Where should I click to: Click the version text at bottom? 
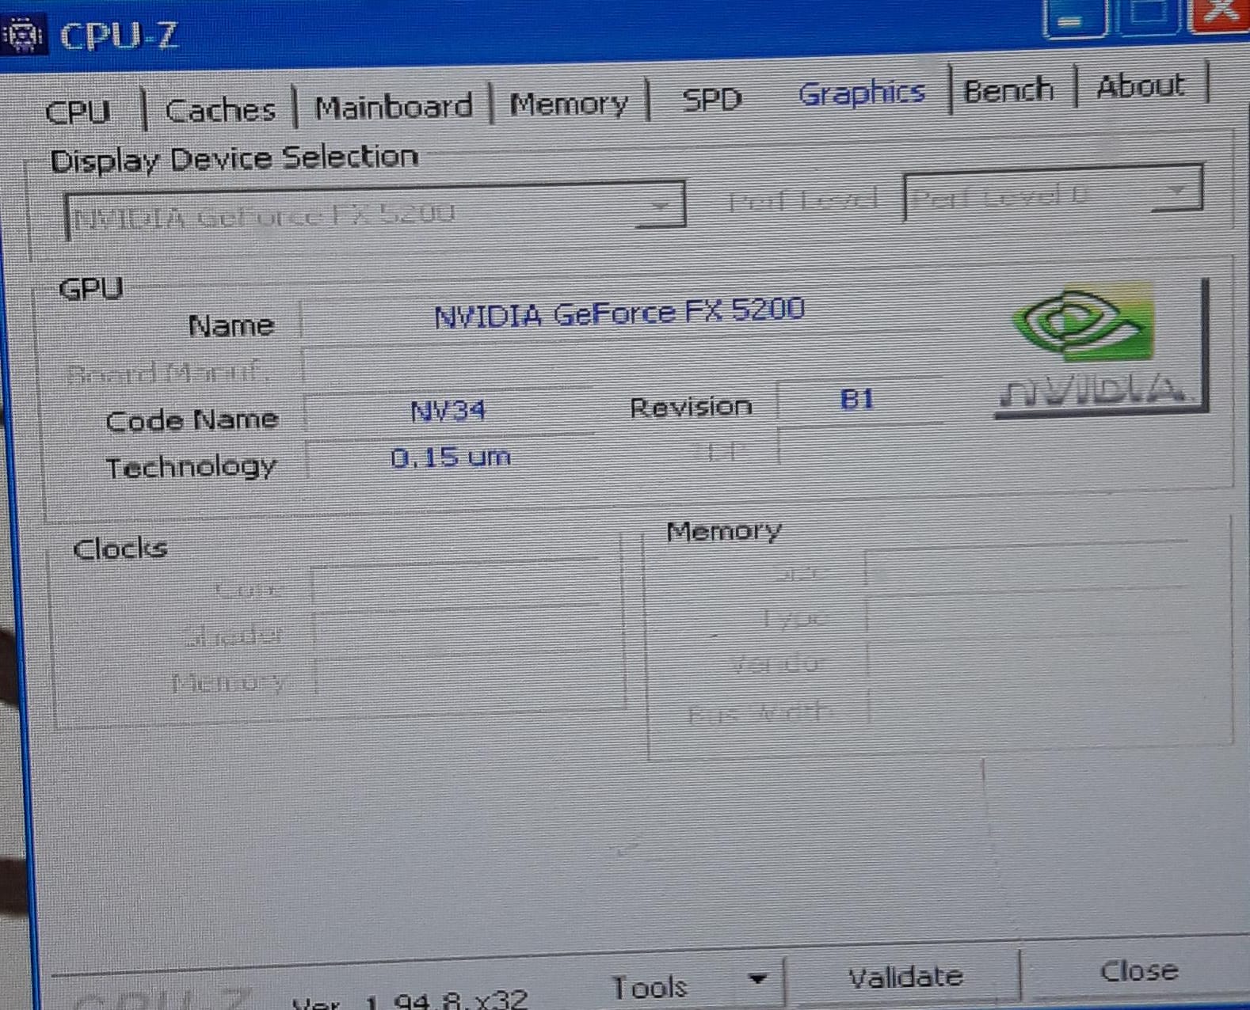coord(409,1001)
